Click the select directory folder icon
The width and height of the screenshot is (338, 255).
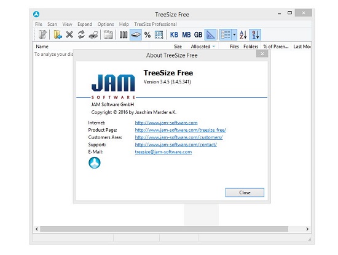[x=58, y=34]
